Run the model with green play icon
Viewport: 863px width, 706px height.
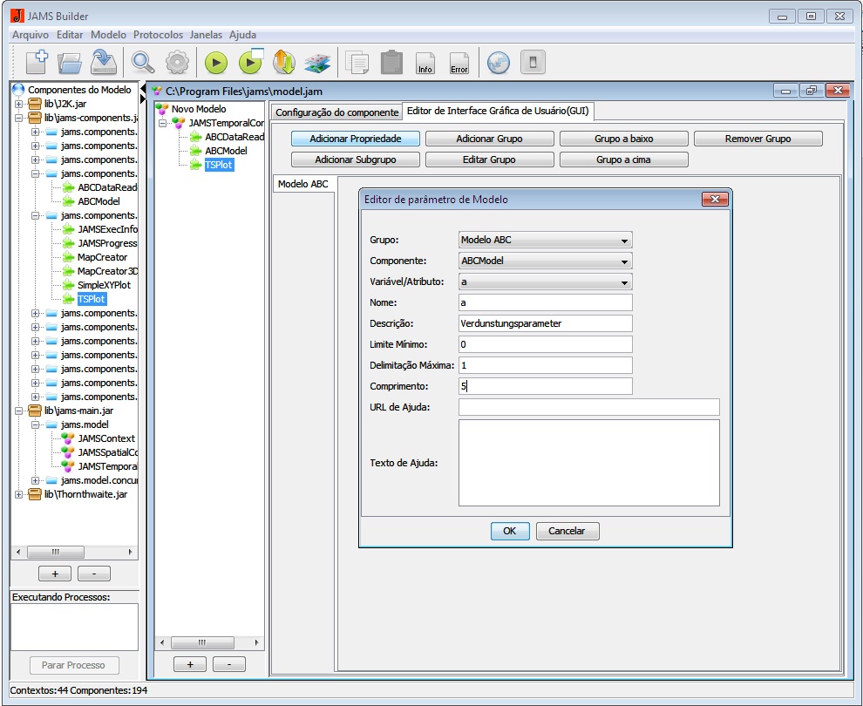(x=216, y=62)
